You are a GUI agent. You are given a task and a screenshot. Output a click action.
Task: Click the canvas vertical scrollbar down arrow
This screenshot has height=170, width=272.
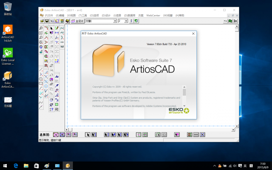pyautogui.click(x=237, y=126)
